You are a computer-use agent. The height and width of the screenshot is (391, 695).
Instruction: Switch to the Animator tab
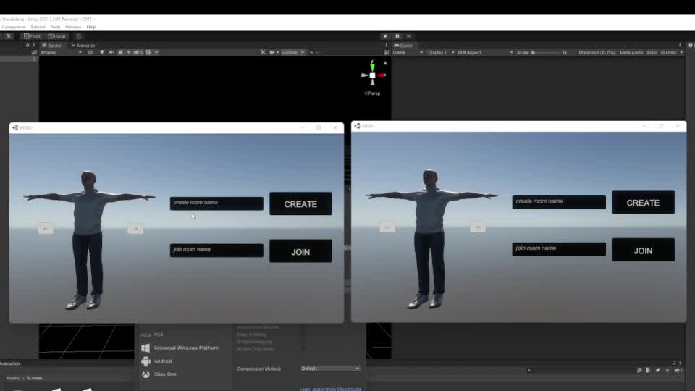(x=83, y=45)
